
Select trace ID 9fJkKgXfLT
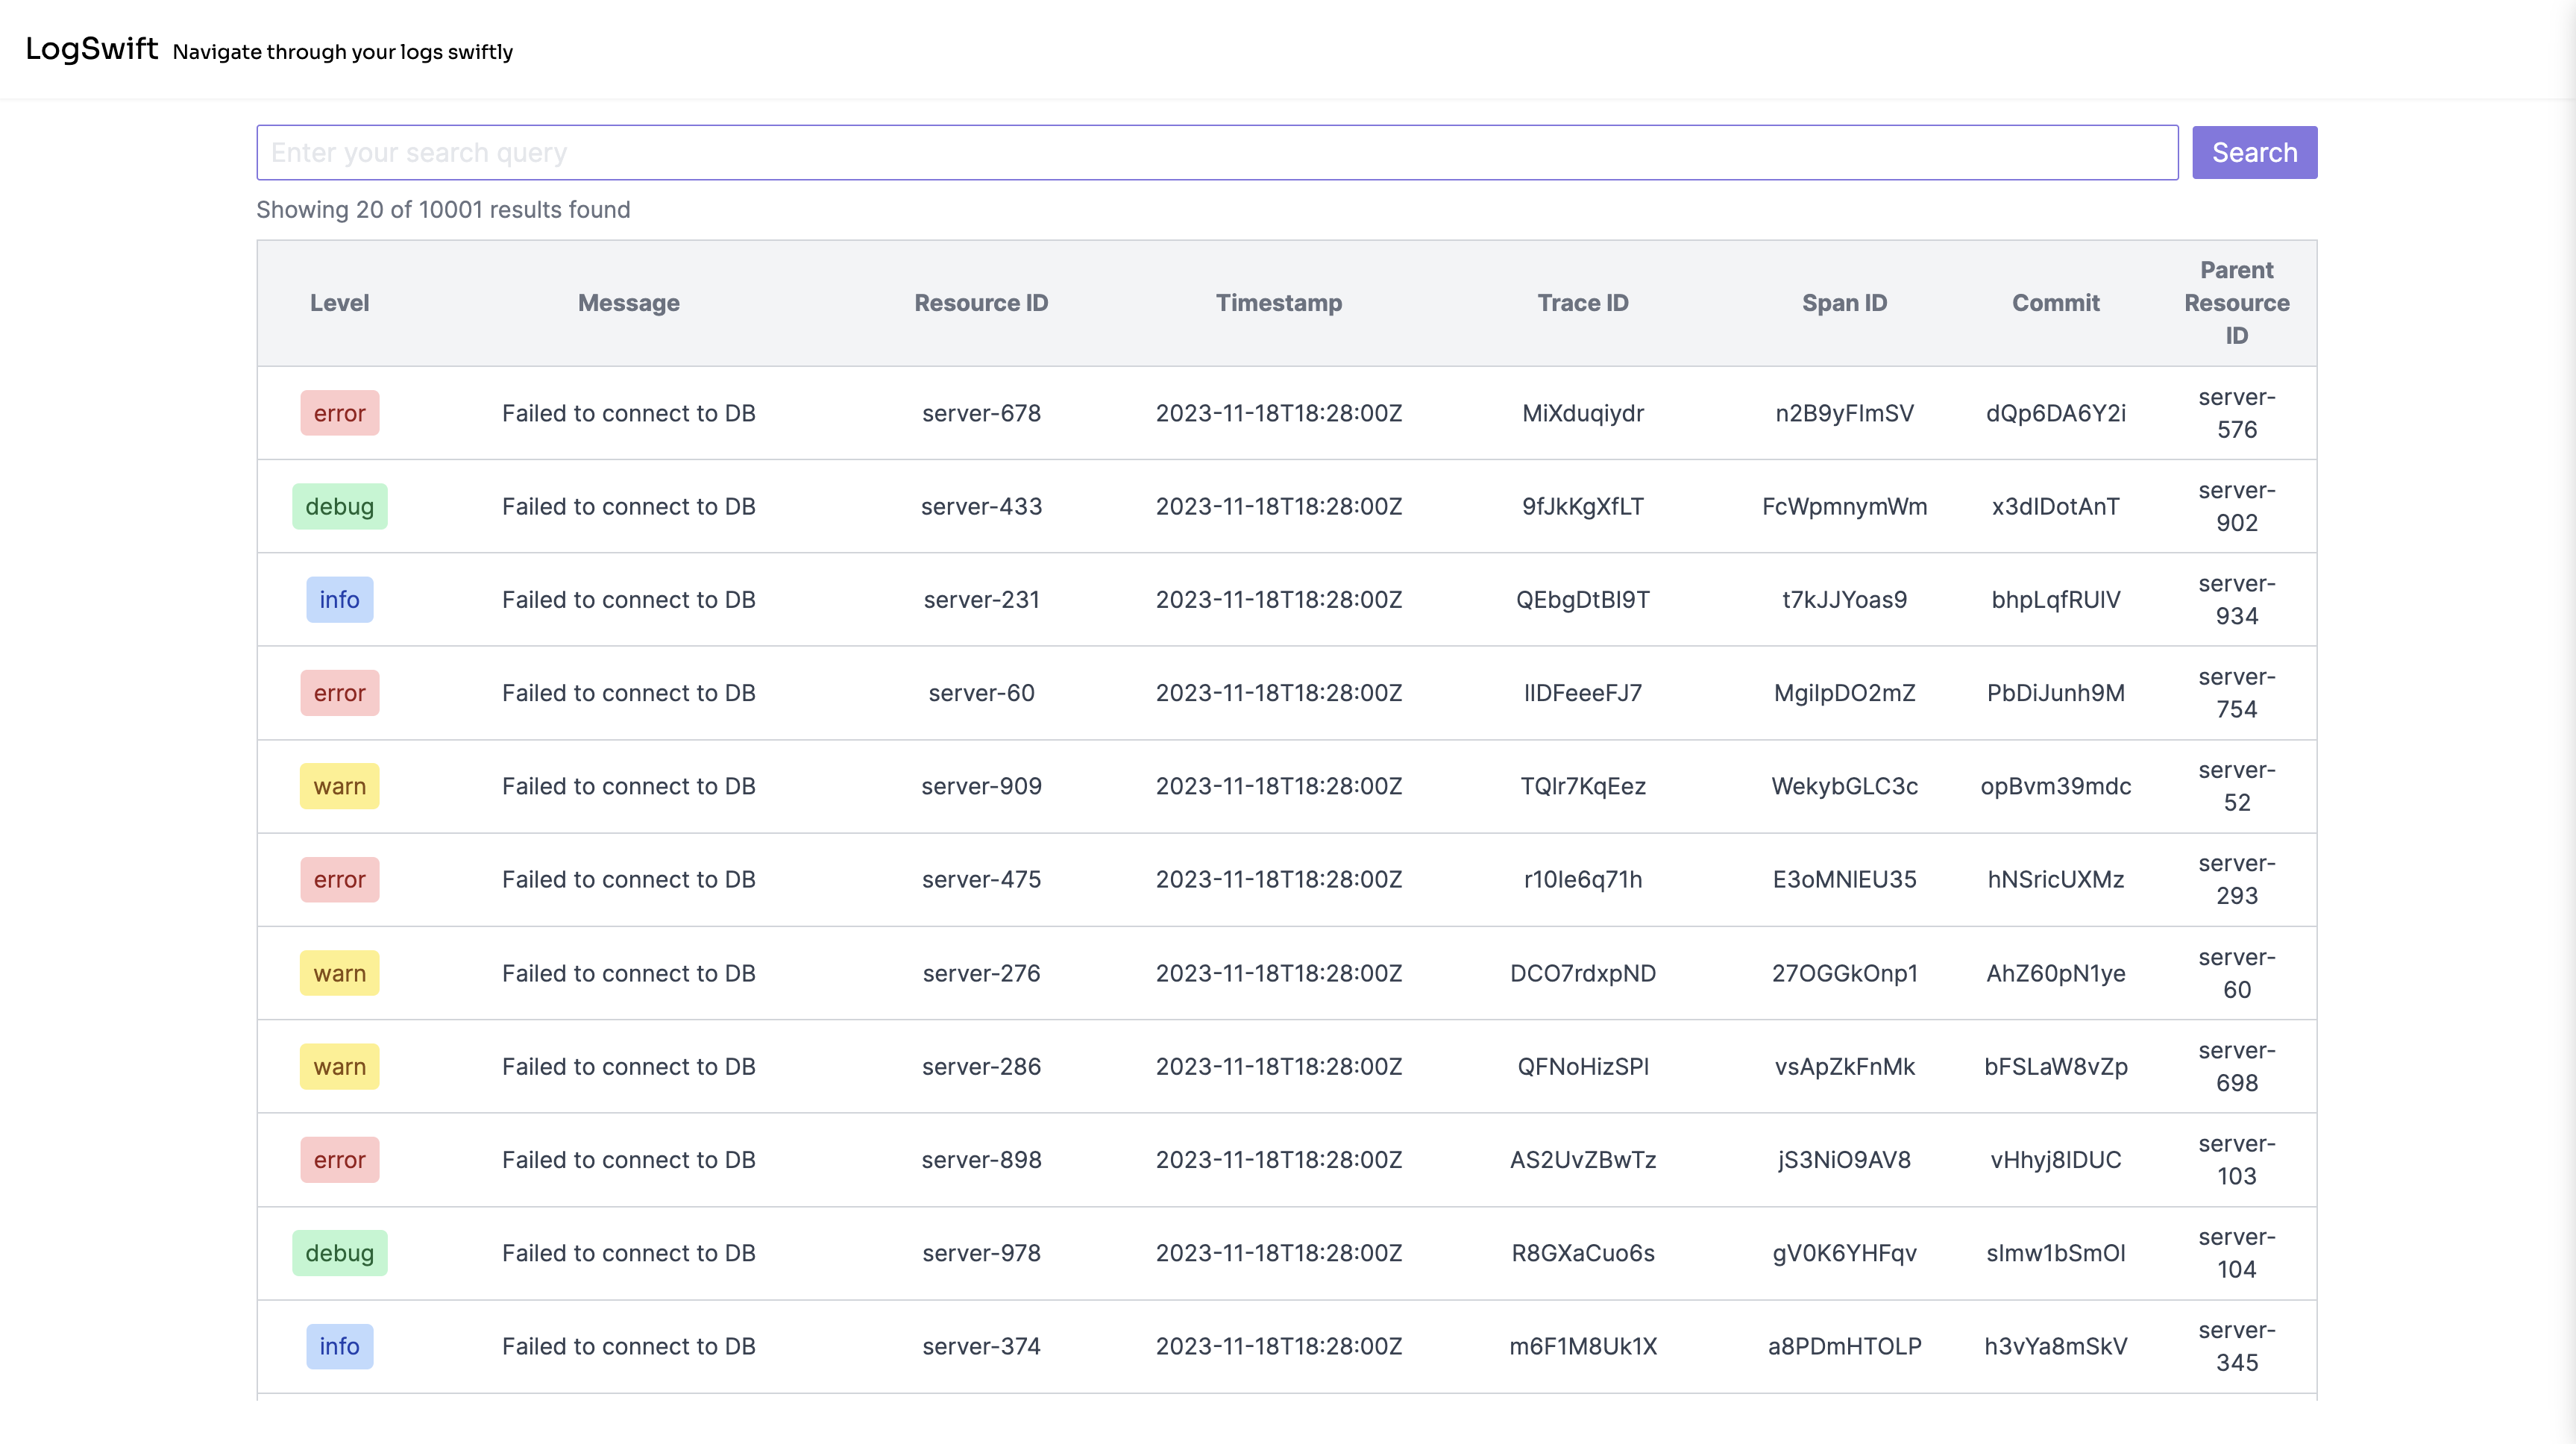click(x=1582, y=506)
